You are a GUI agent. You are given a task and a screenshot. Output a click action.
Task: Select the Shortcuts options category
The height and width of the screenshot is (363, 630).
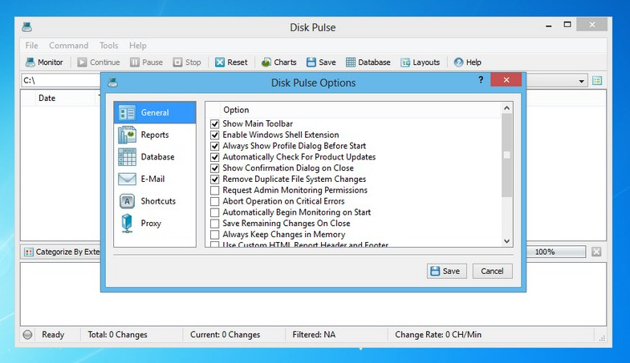click(155, 201)
